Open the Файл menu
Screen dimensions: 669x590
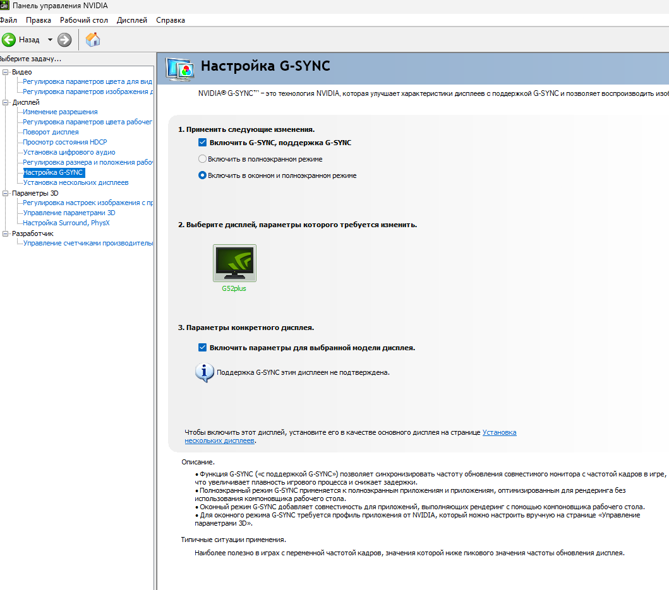click(9, 20)
